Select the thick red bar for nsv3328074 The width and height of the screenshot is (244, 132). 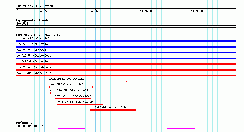tap(113, 110)
